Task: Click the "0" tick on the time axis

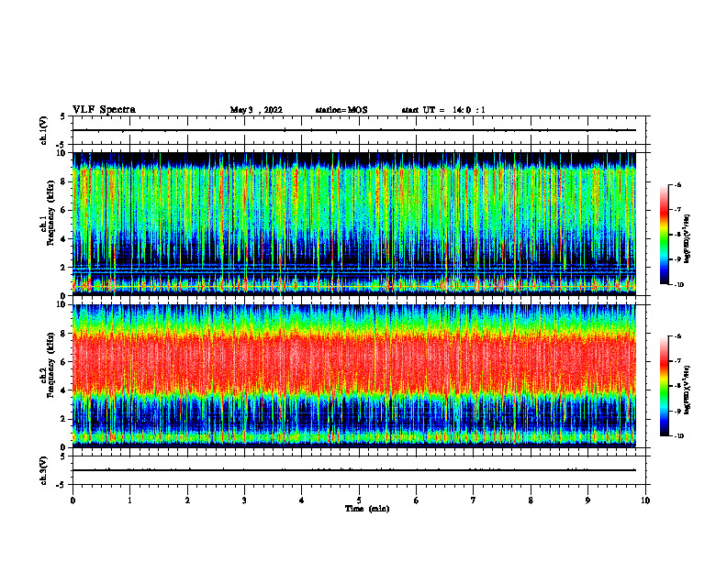Action: [73, 500]
